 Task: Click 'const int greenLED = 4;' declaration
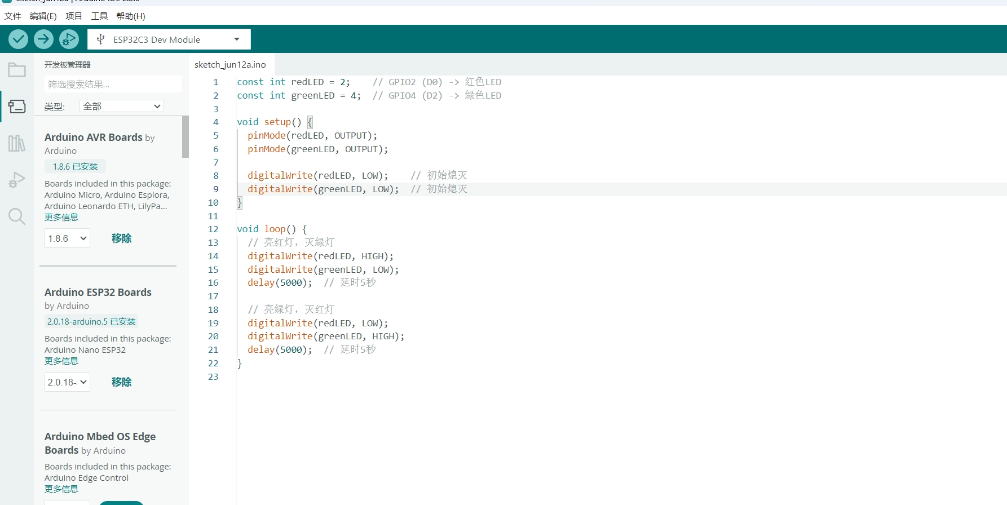[x=299, y=96]
